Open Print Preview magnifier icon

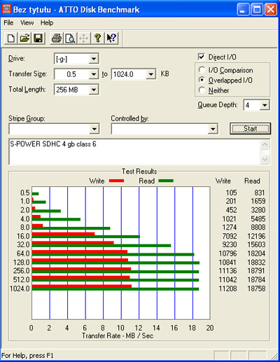pyautogui.click(x=70, y=39)
